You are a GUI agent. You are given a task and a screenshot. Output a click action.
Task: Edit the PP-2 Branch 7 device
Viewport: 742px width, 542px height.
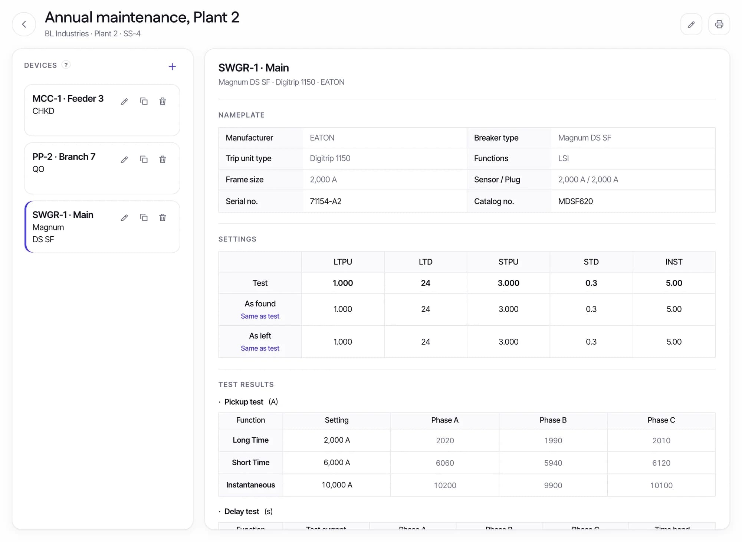click(124, 160)
